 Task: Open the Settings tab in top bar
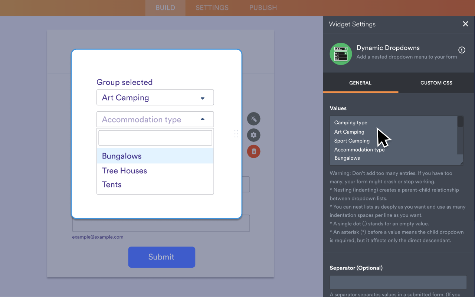pyautogui.click(x=212, y=8)
